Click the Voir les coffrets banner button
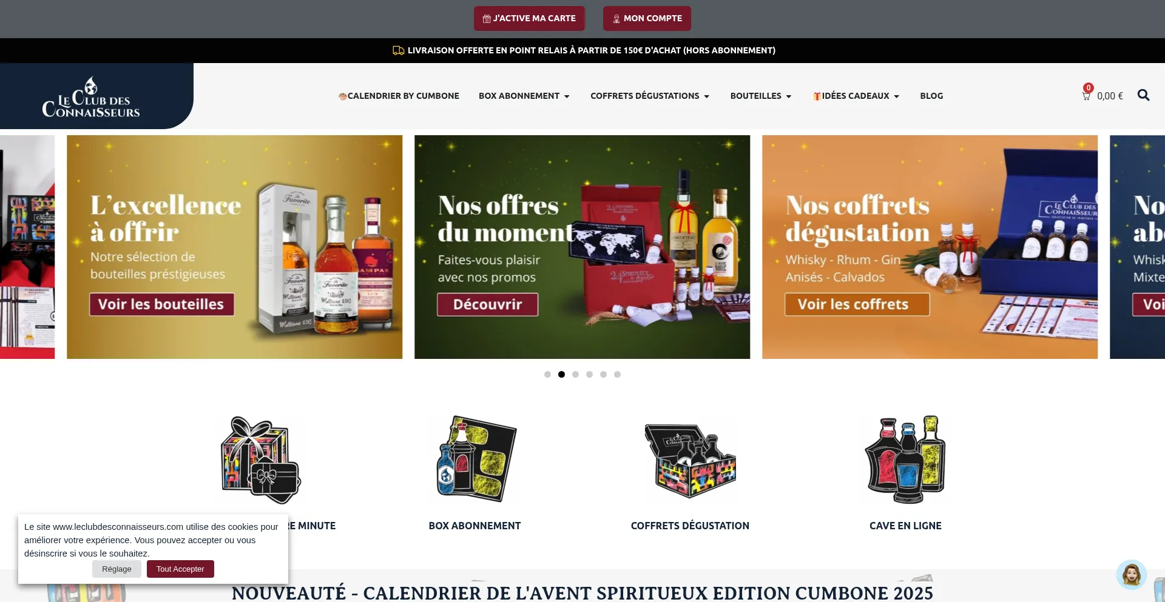Image resolution: width=1165 pixels, height=602 pixels. tap(857, 304)
